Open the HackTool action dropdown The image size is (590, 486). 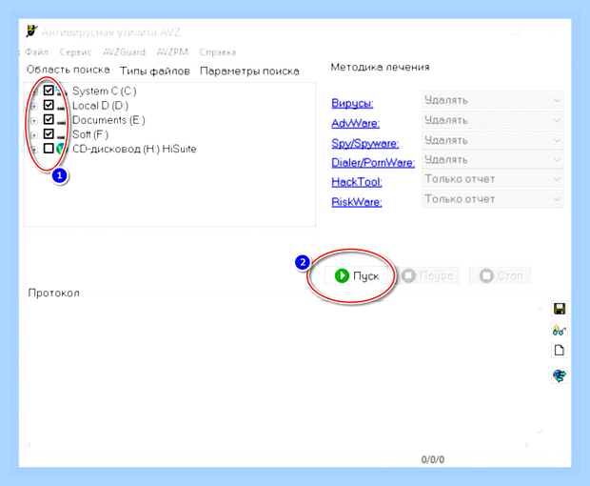[x=493, y=179]
